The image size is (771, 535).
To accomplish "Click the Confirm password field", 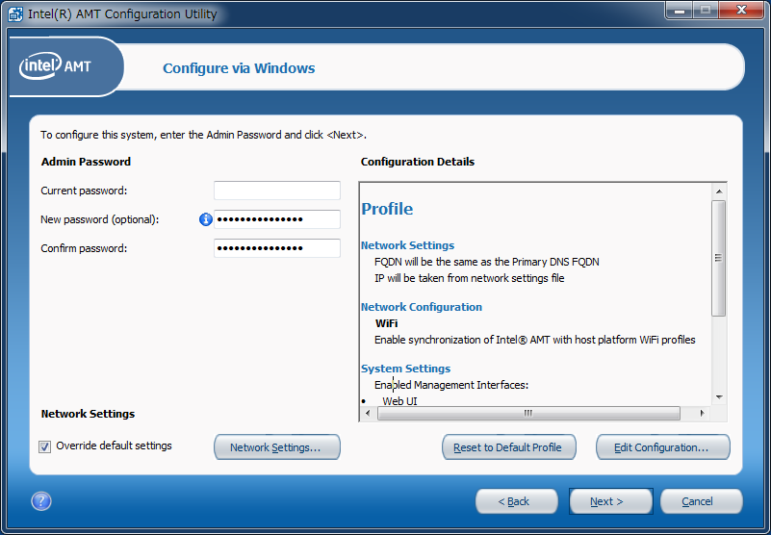I will coord(277,248).
